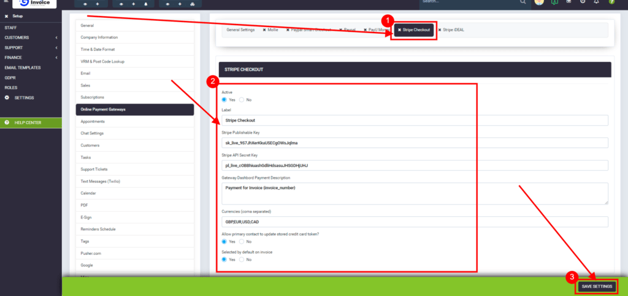Open the checkbox to-do icon in the top bar
The width and height of the screenshot is (628, 296).
[569, 2]
